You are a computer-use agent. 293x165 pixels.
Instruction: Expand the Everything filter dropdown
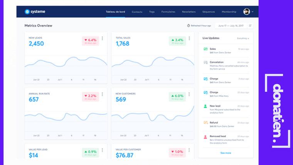click(243, 38)
